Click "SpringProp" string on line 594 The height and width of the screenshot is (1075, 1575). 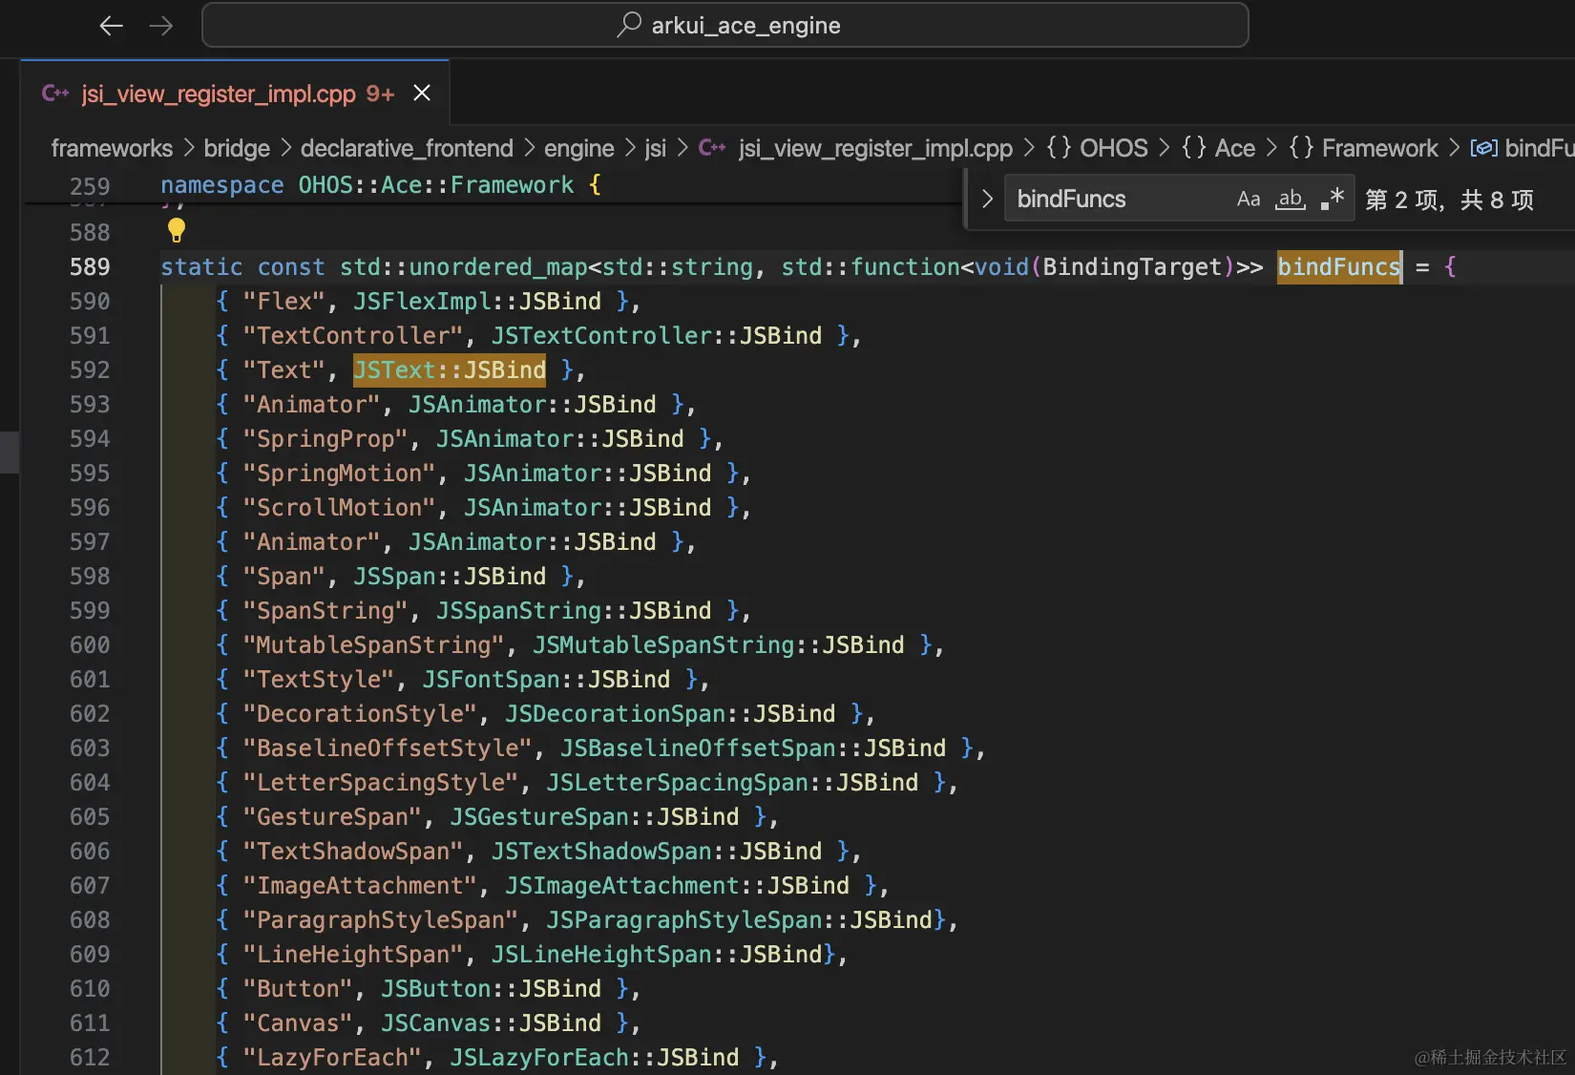point(325,438)
